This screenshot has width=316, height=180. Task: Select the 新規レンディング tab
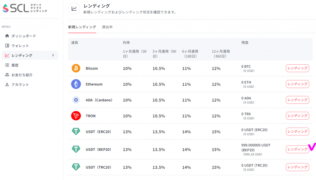click(82, 27)
